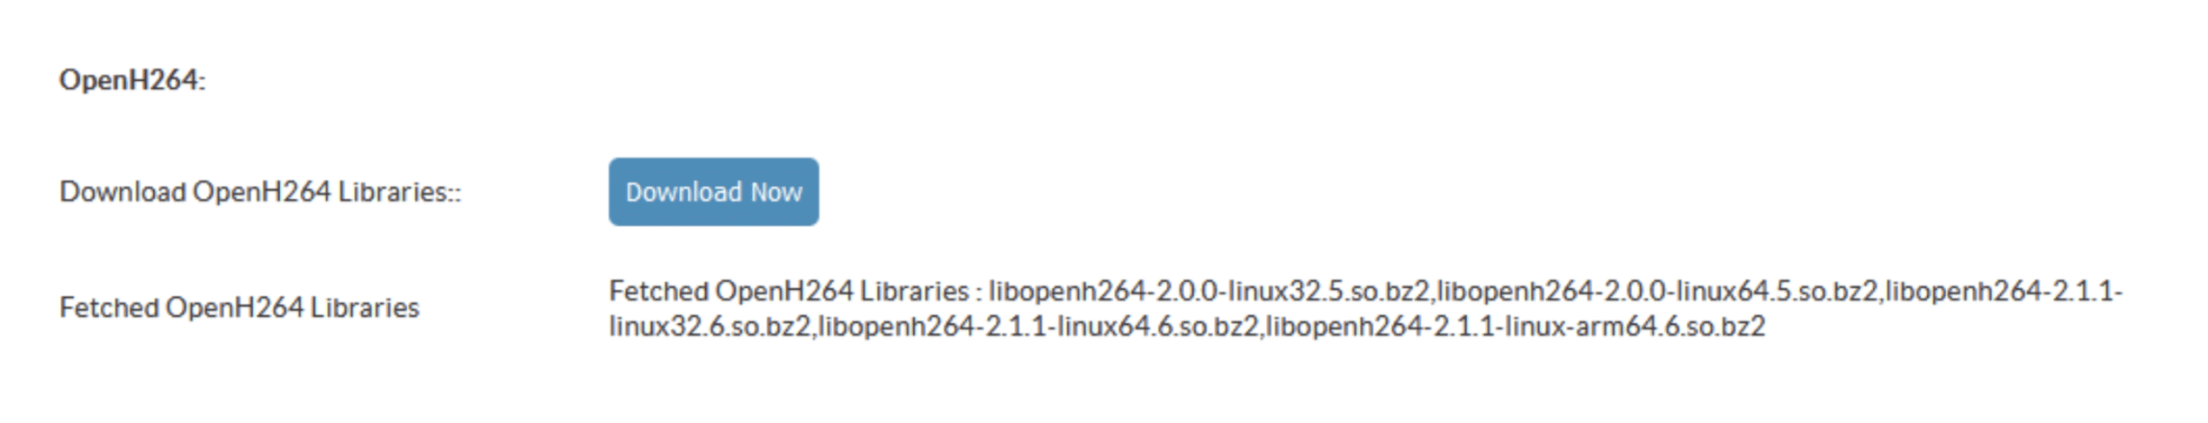The image size is (2208, 423).
Task: Click the word "Libraries" in the left Fetched label
Action: (365, 308)
